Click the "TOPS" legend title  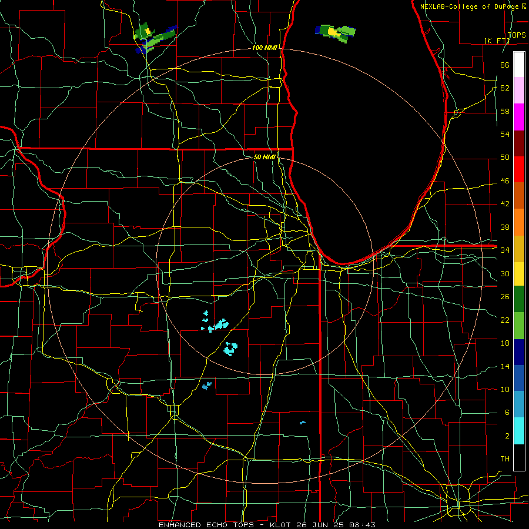(517, 35)
